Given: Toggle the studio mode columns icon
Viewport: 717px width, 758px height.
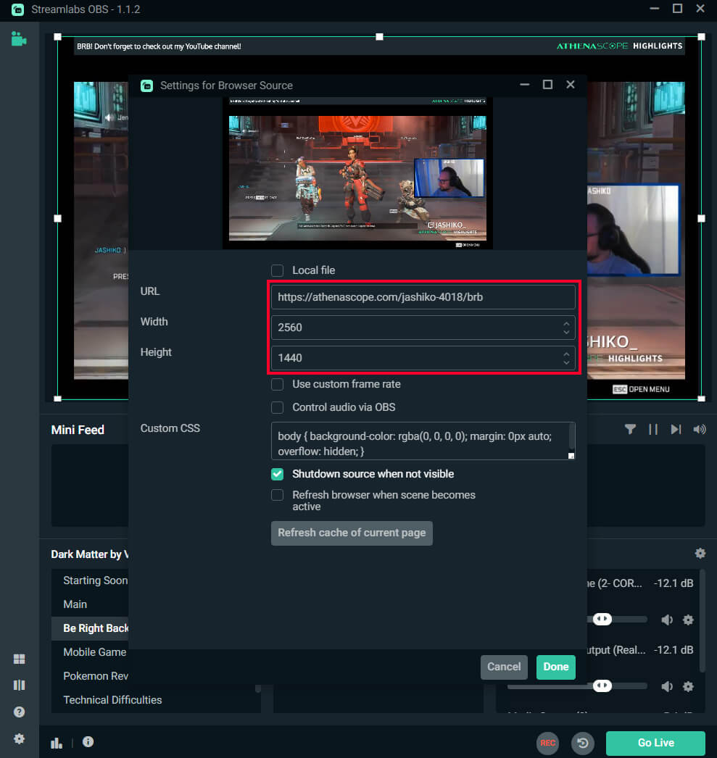Looking at the screenshot, I should 20,685.
